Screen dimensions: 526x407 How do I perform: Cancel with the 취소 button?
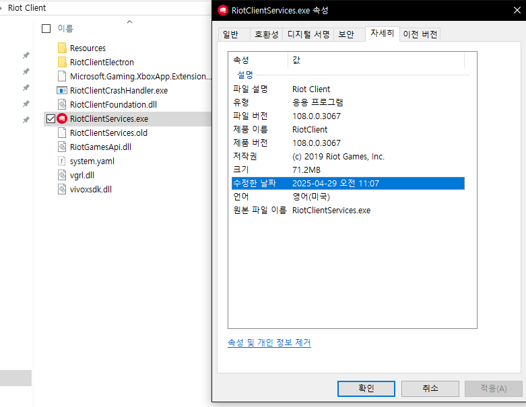pos(430,389)
